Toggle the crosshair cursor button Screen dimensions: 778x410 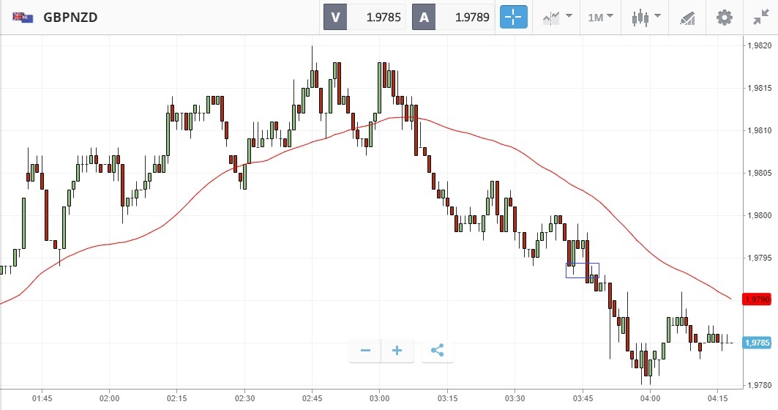(513, 17)
